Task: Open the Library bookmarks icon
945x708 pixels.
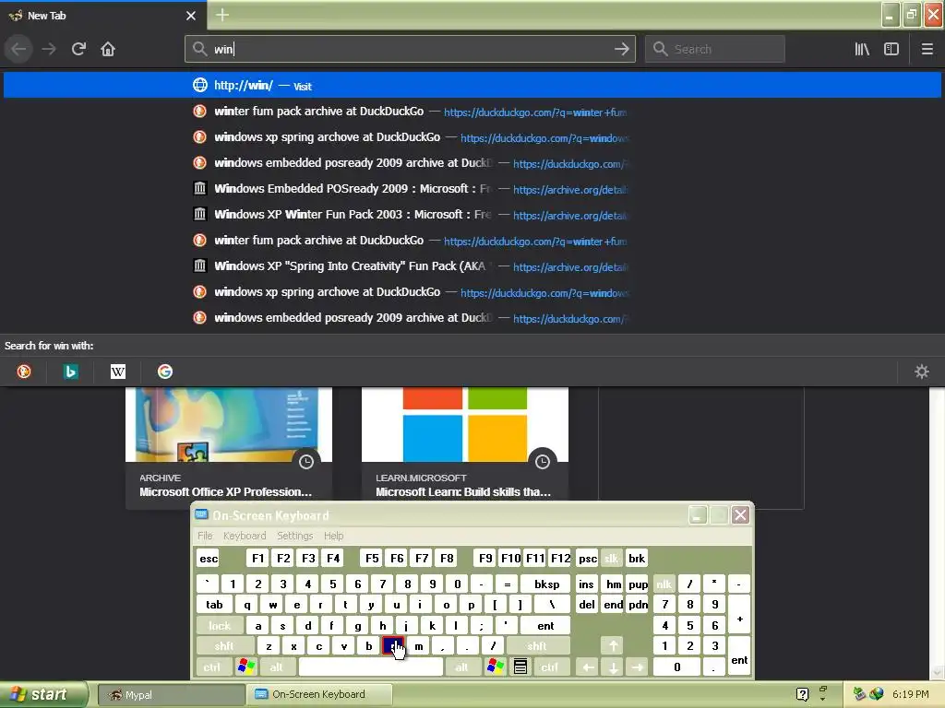Action: [x=862, y=49]
